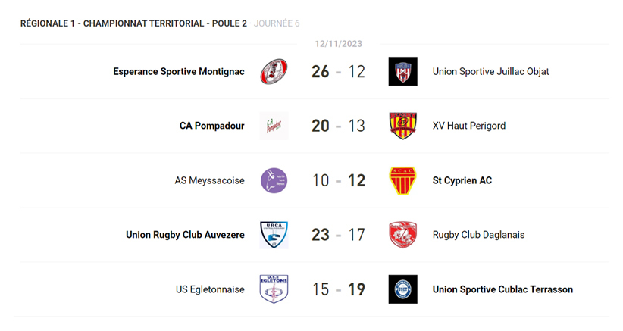
Task: Select Rugby Club Daglanais team name
Action: tap(478, 235)
